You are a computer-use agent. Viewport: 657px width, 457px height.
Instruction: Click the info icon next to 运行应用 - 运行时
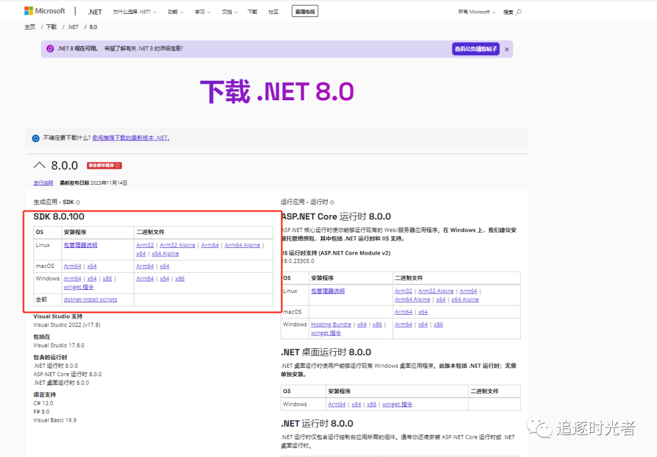point(332,202)
